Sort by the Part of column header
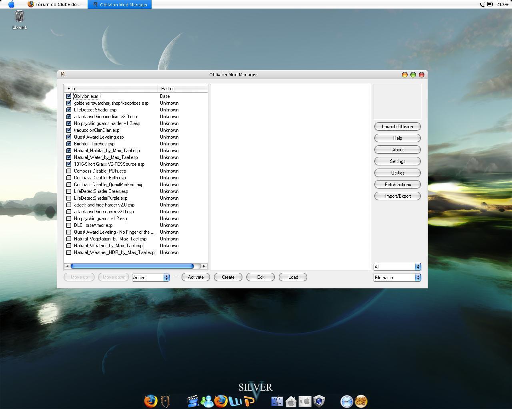This screenshot has width=512, height=409. coord(183,88)
